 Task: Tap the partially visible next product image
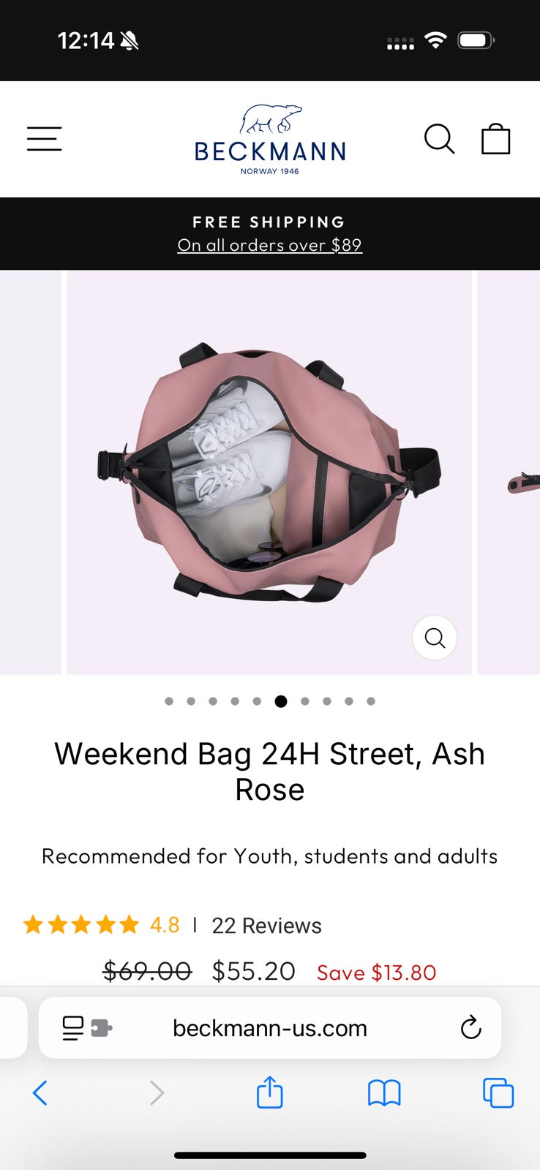pyautogui.click(x=509, y=472)
